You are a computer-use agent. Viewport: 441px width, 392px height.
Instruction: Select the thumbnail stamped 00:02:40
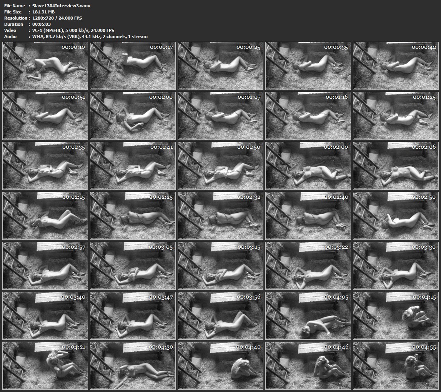[308, 216]
